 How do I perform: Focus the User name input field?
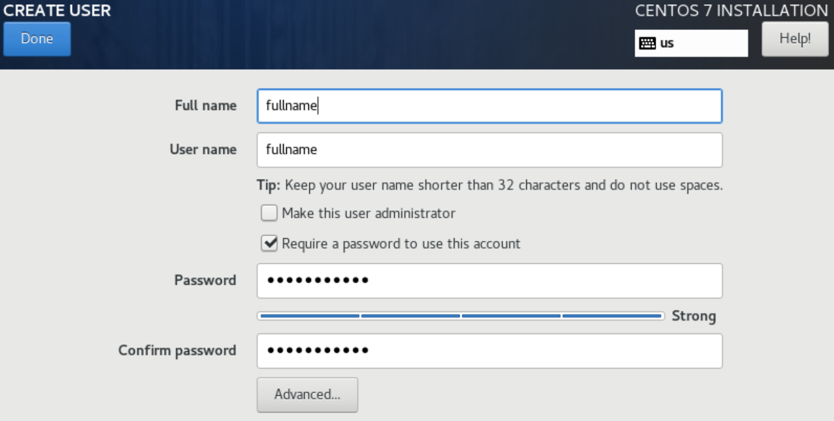pos(489,150)
